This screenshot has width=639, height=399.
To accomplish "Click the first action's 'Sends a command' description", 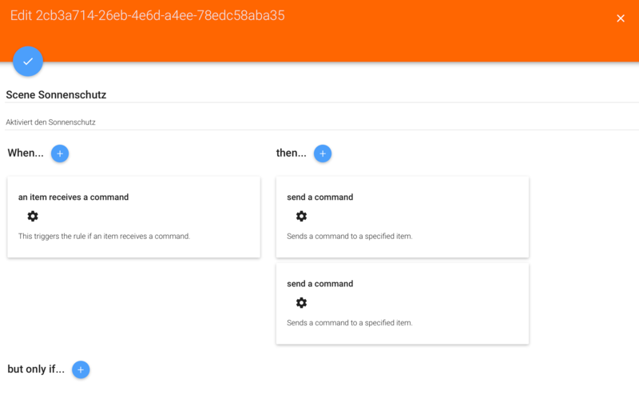I will tap(349, 236).
